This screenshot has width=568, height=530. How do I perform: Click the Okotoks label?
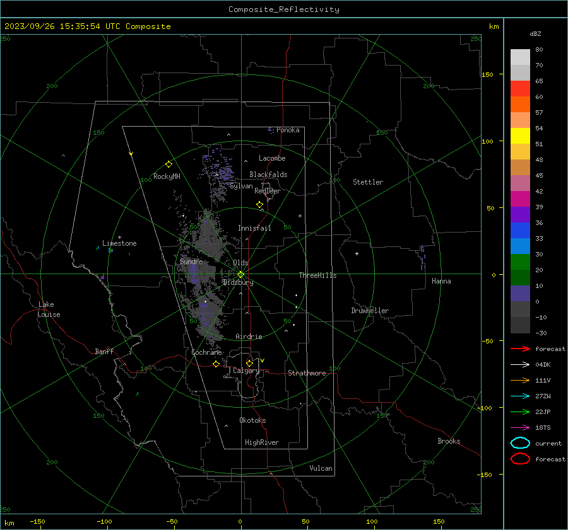(x=252, y=420)
